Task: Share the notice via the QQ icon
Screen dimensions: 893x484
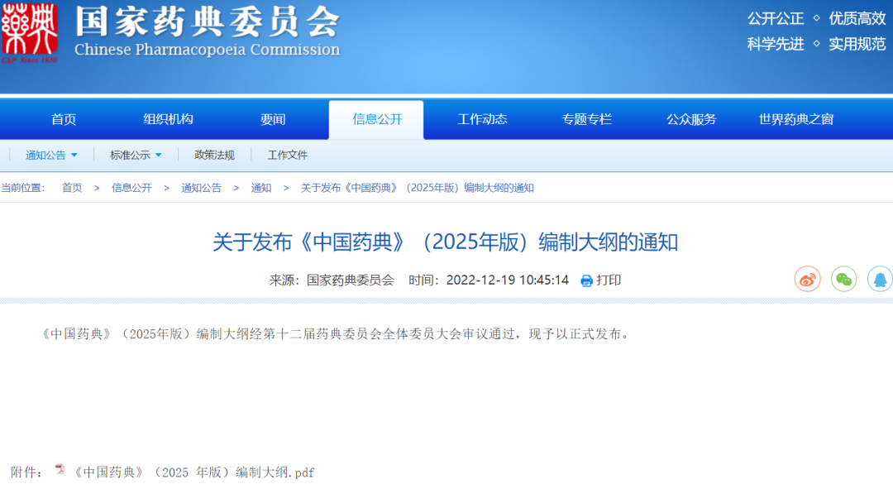Action: [x=879, y=280]
